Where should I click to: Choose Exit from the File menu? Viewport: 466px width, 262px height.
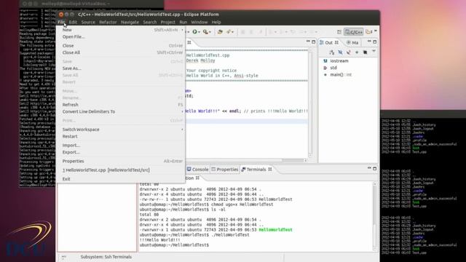coord(121,179)
